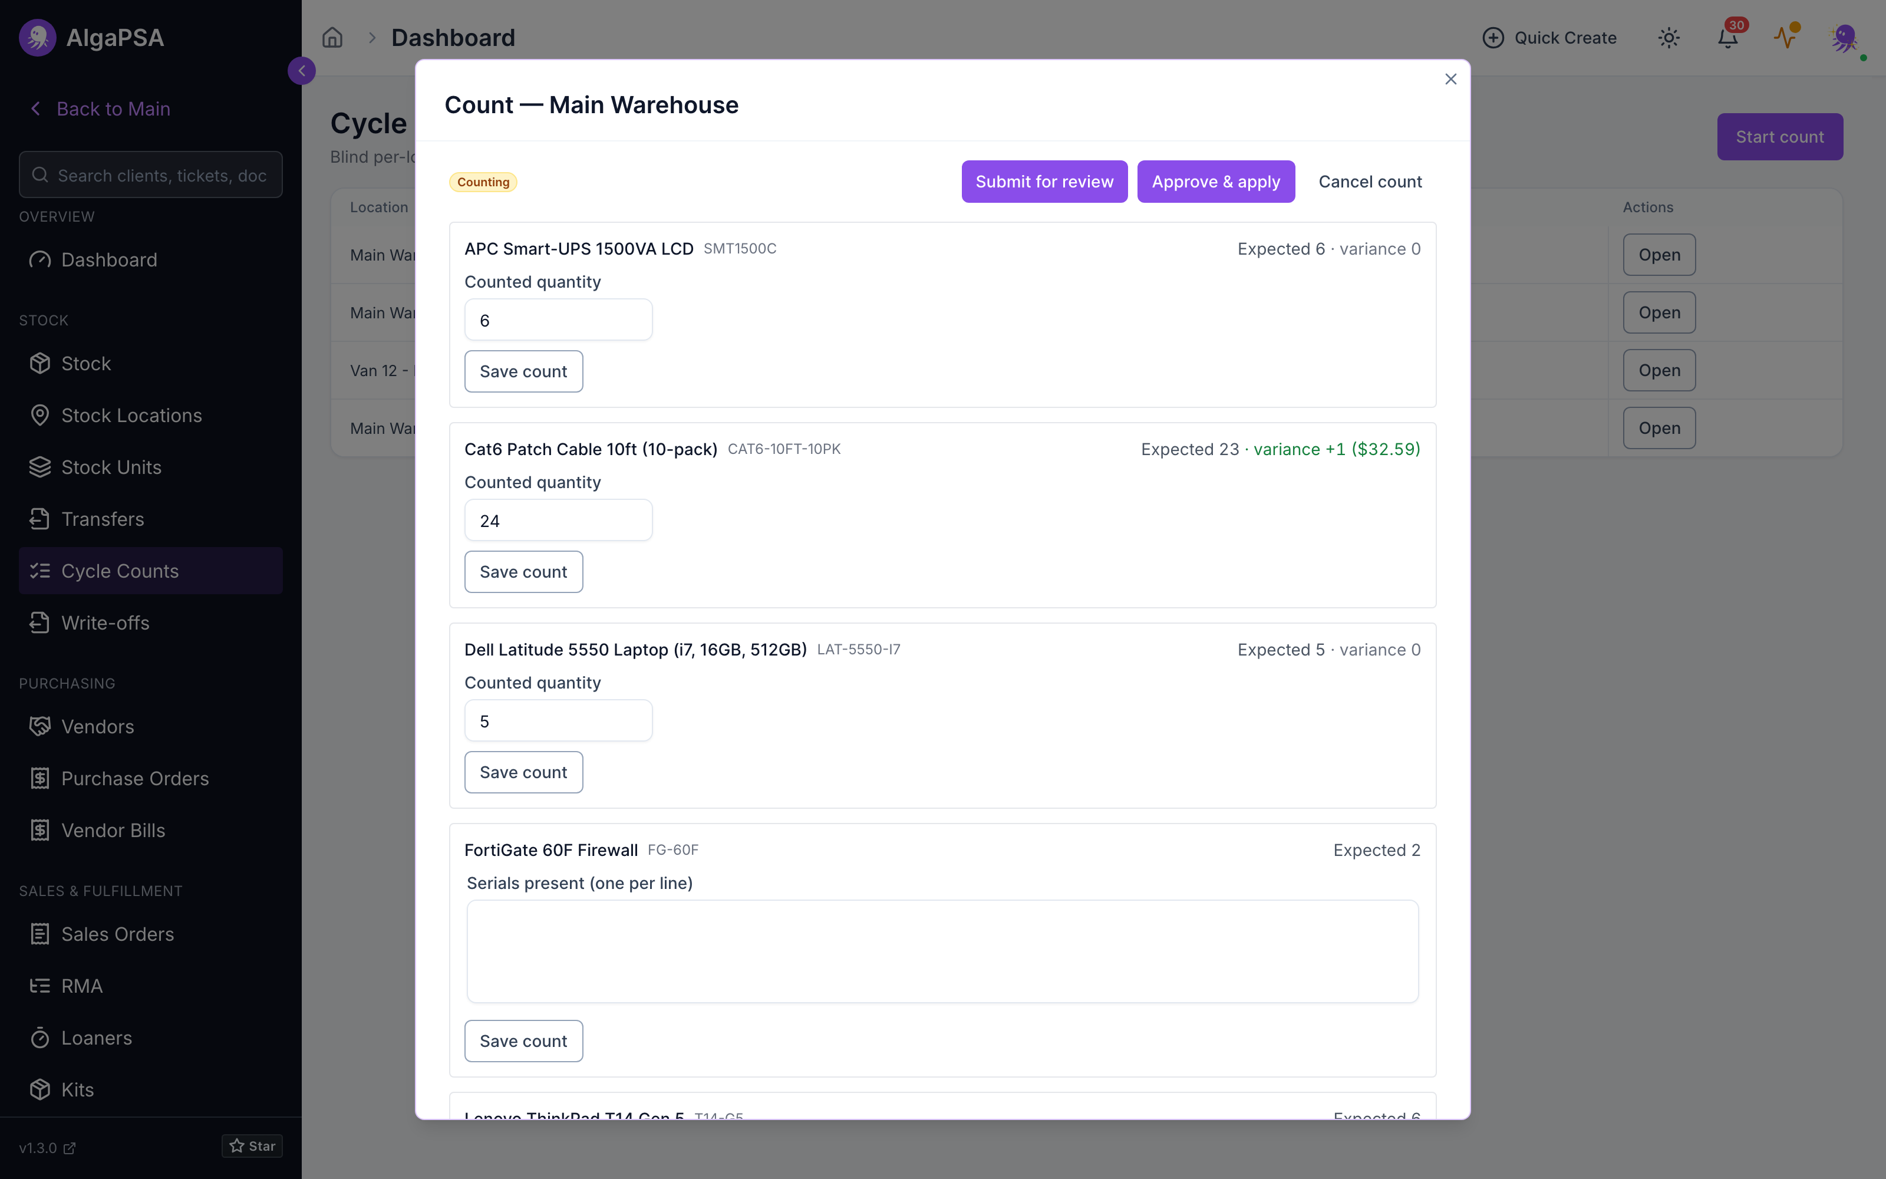
Task: Click Submit for review button
Action: (1044, 182)
